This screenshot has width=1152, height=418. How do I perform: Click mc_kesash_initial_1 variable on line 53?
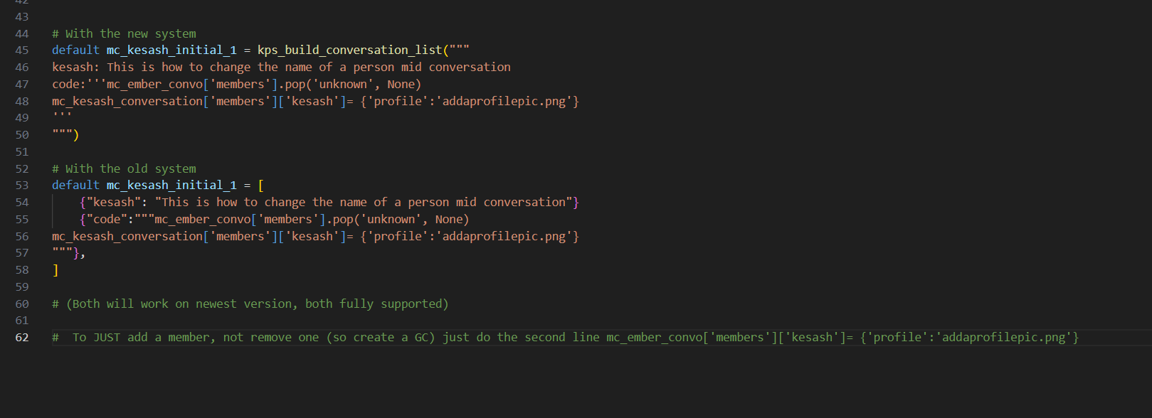click(x=171, y=186)
